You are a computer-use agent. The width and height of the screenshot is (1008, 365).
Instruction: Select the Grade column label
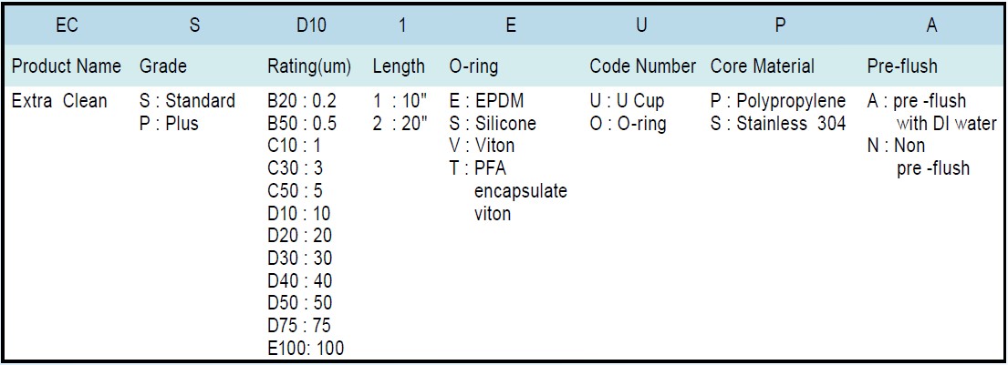coord(163,66)
